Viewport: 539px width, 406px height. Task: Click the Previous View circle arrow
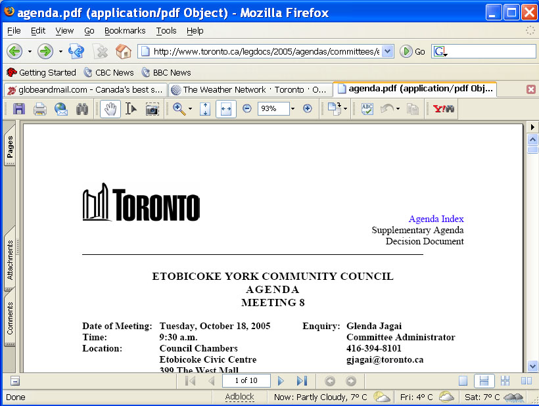coord(330,381)
